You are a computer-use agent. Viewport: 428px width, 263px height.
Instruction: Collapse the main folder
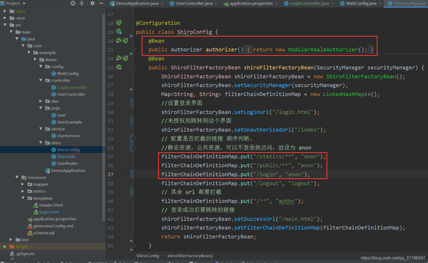tap(11, 32)
